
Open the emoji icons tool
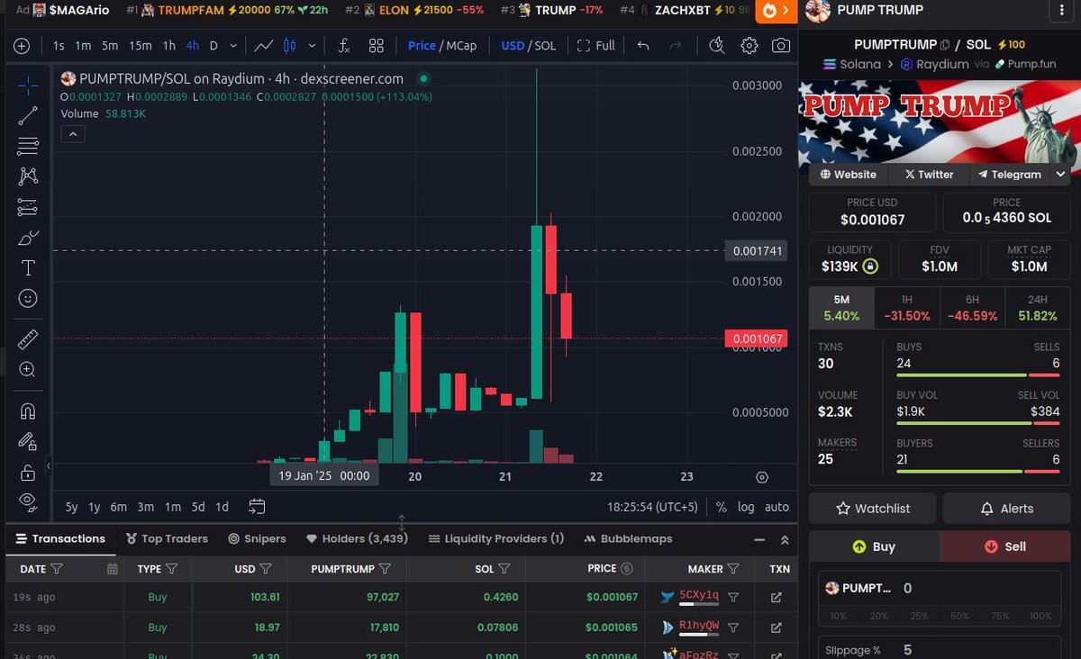(27, 298)
